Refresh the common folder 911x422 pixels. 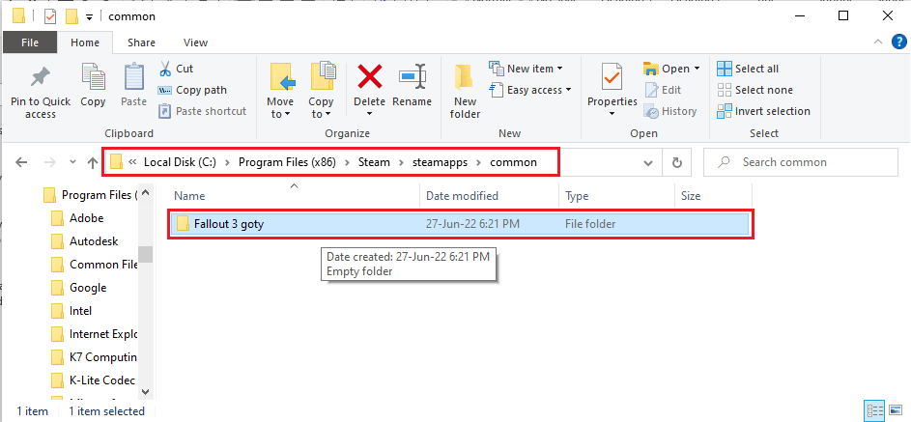coord(677,163)
